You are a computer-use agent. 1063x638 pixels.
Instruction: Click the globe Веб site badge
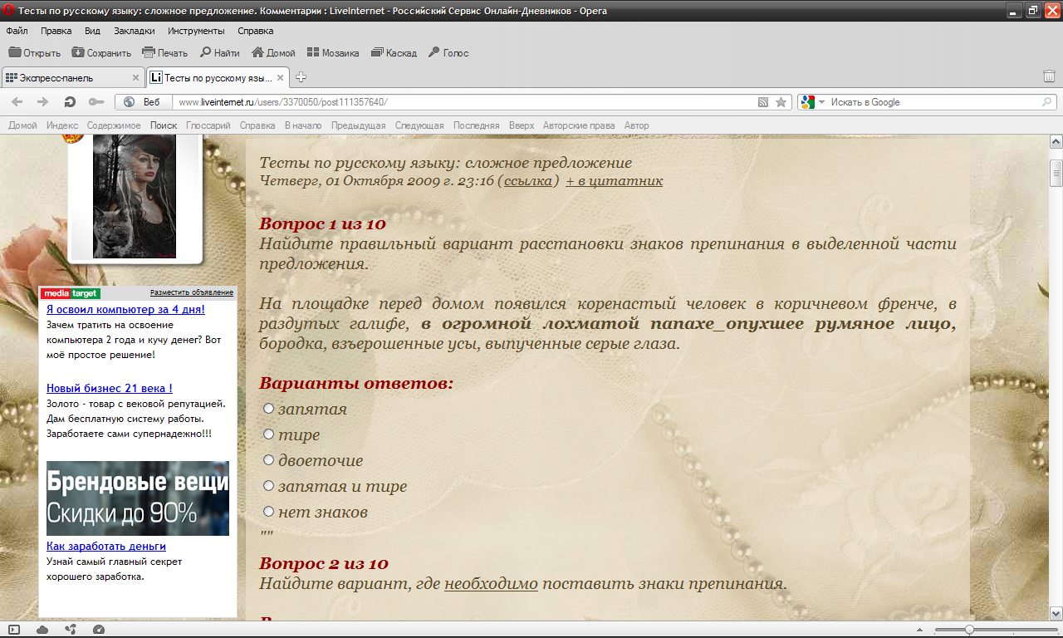pos(141,102)
